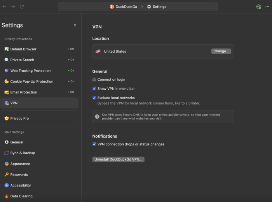
Task: Click the General gear icon in sidebar
Action: (7, 142)
